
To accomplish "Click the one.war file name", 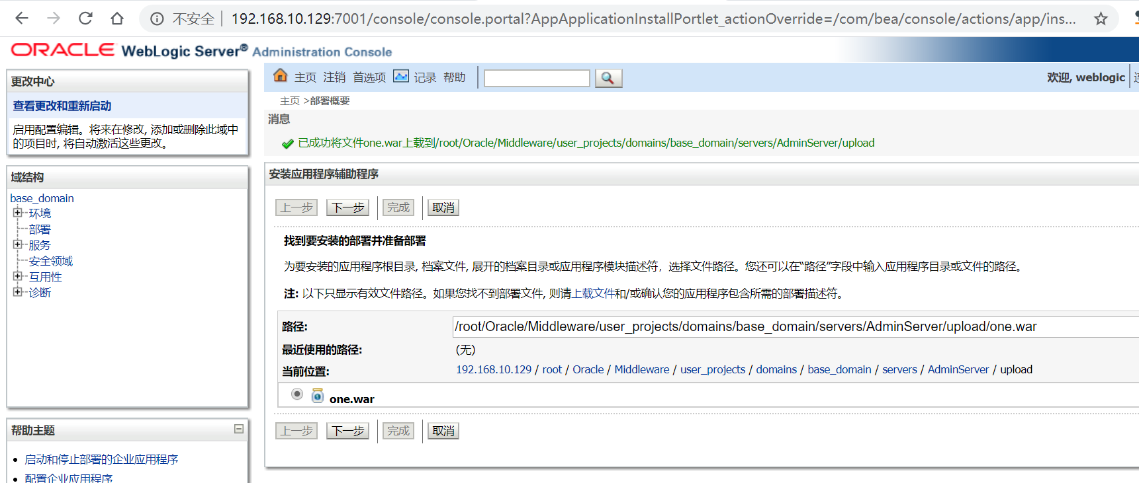I will 352,399.
